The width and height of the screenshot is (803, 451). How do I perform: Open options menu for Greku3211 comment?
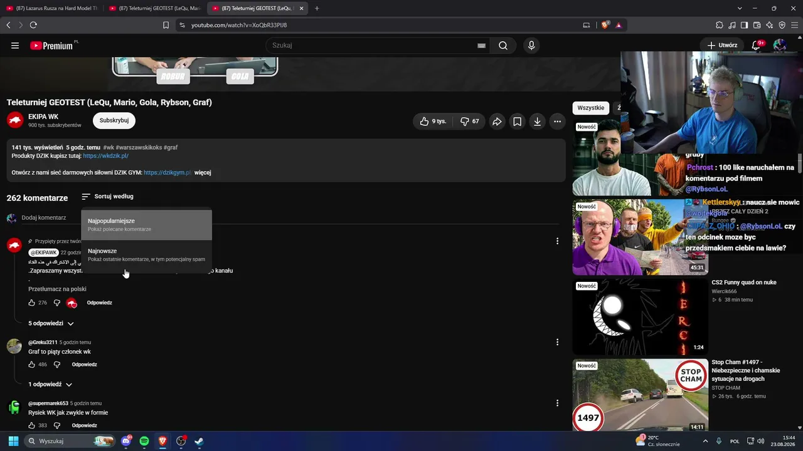click(x=557, y=342)
